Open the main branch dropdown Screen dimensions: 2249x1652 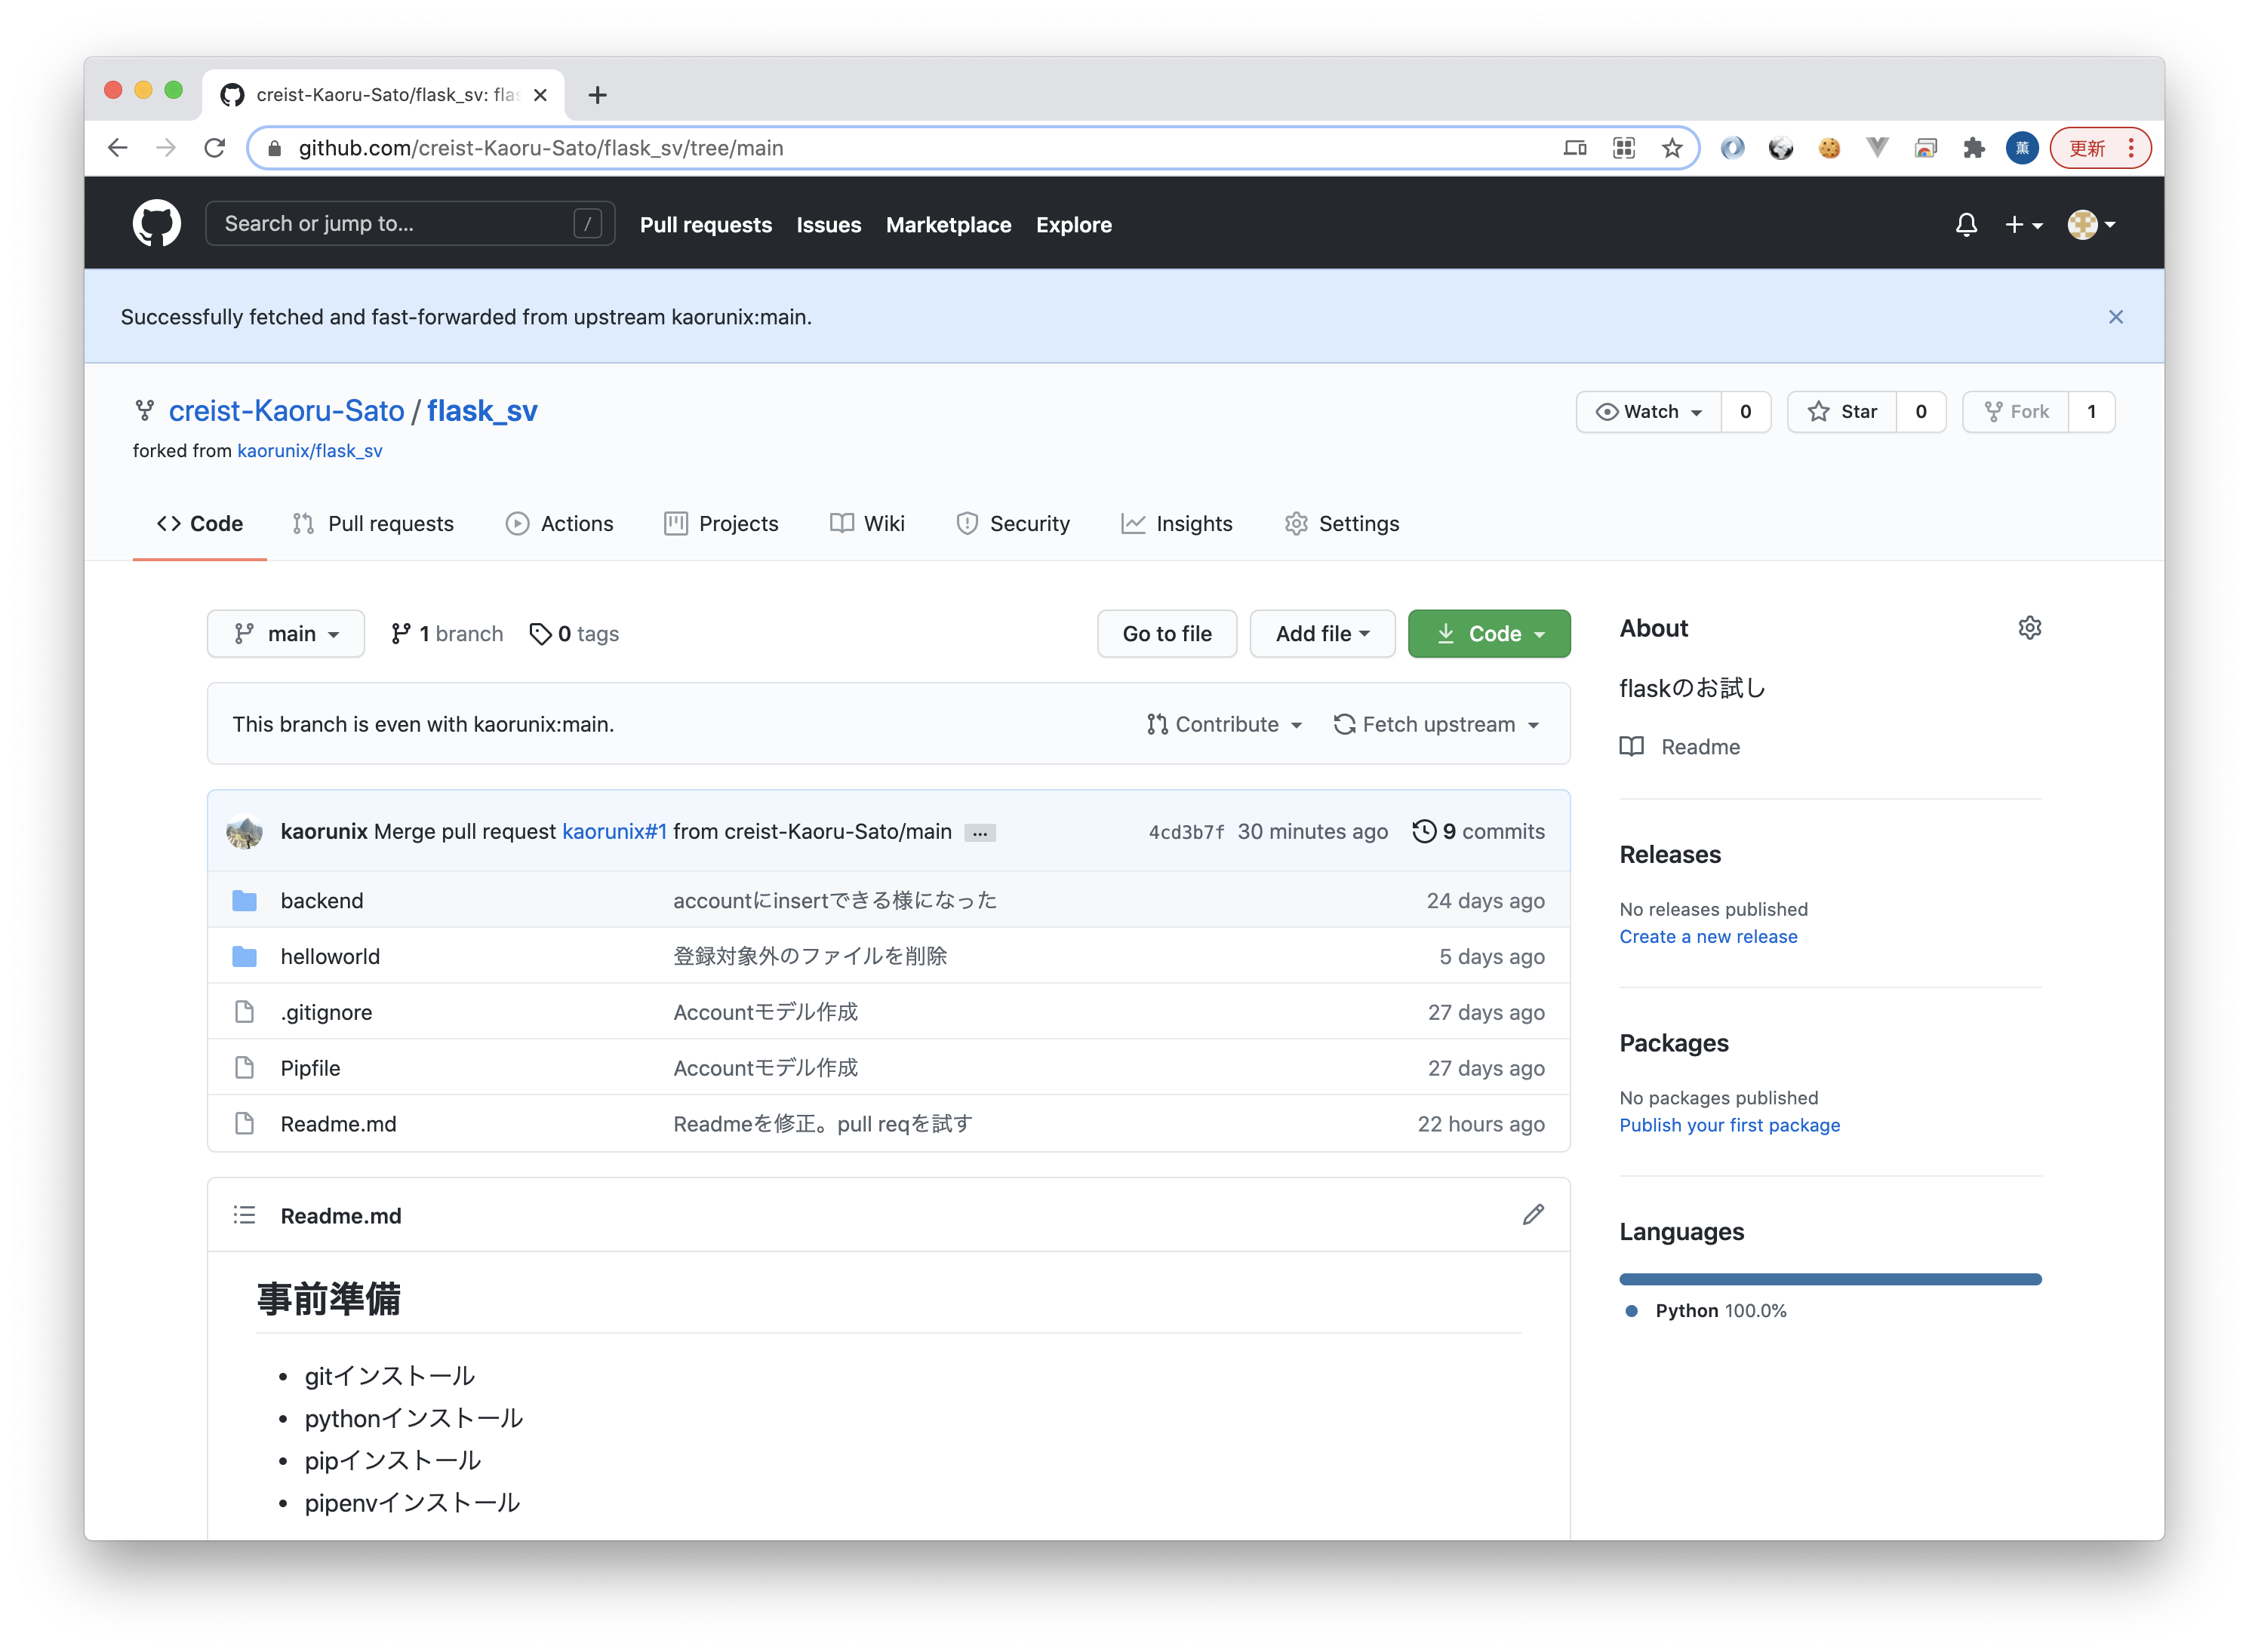[286, 634]
